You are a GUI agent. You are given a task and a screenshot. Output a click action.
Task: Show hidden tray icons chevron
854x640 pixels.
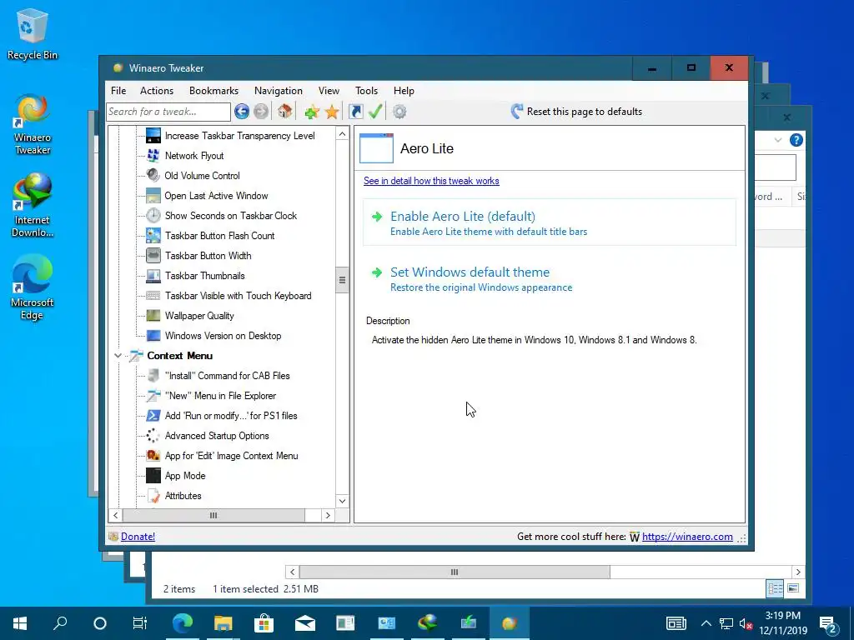[706, 623]
